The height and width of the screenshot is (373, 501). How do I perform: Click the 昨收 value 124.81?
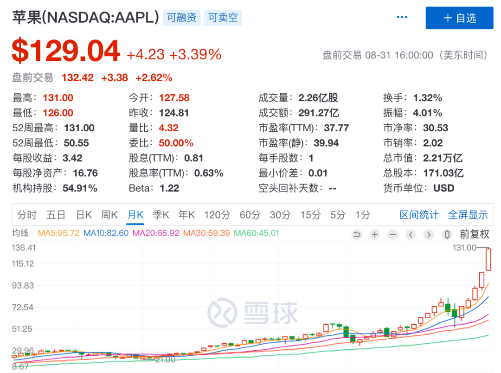click(x=174, y=113)
